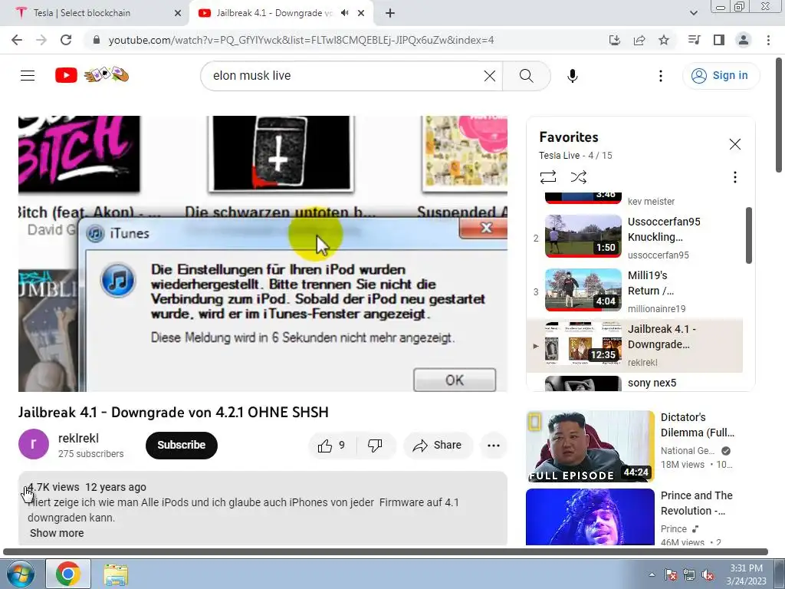Open reklrekl channel name link
785x589 pixels.
point(78,438)
